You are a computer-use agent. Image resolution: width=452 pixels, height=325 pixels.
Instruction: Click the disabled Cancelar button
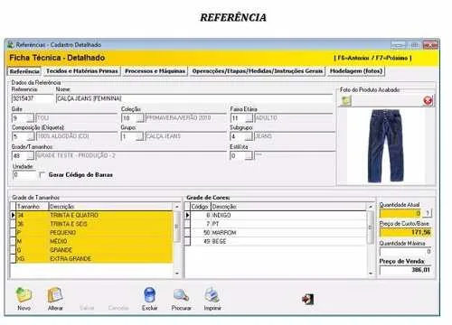[x=118, y=308]
